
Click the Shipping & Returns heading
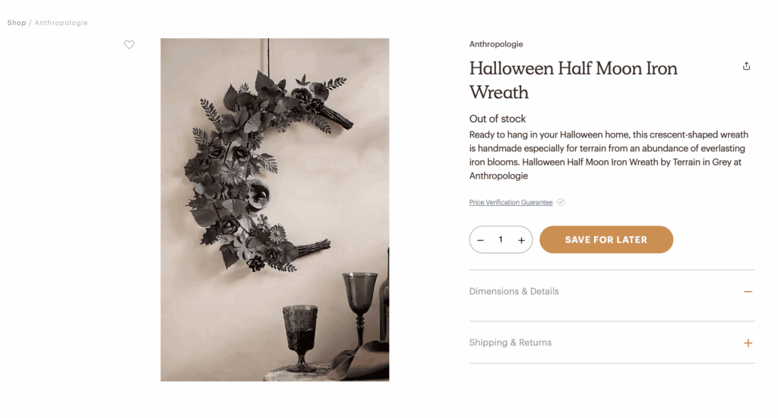coord(510,343)
